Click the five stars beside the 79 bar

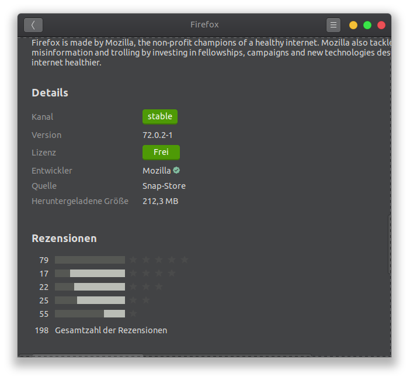[159, 260]
